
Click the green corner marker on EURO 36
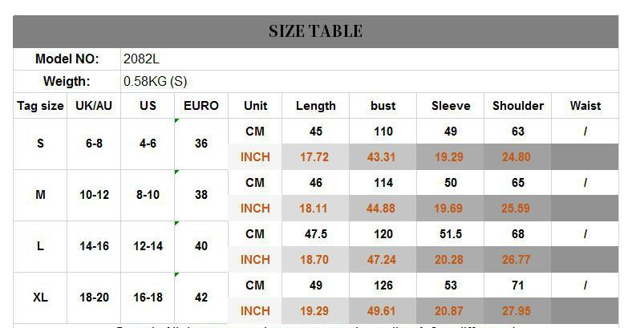(x=177, y=121)
